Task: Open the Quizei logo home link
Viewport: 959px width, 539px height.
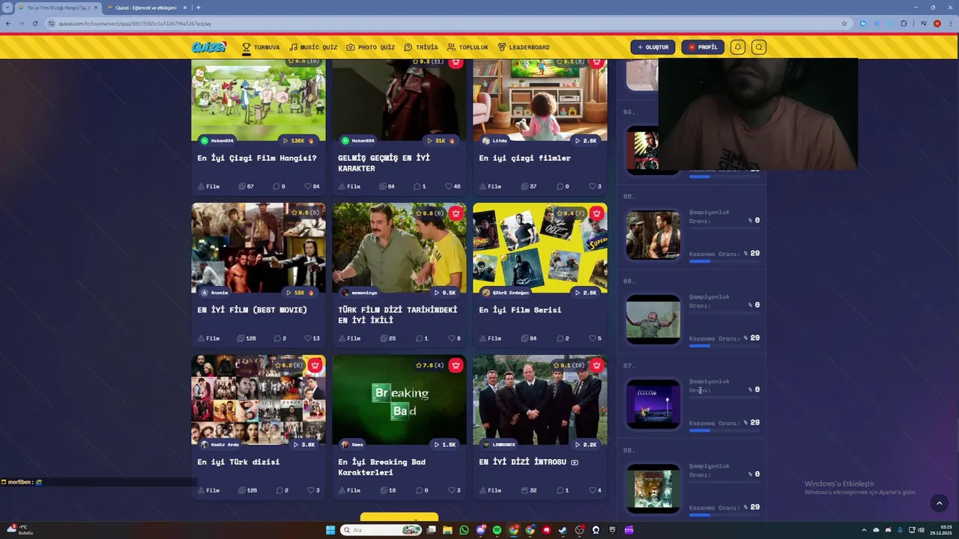Action: click(208, 47)
